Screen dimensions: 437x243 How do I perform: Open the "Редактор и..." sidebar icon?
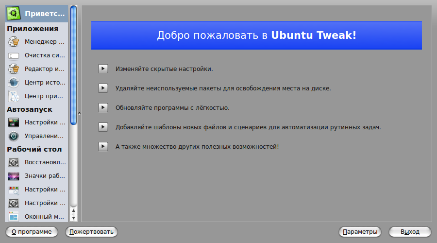pyautogui.click(x=14, y=69)
